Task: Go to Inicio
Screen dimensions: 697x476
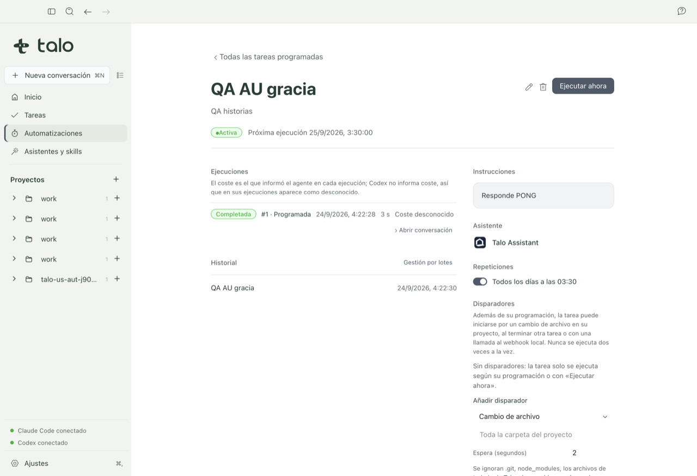Action: coord(66,97)
